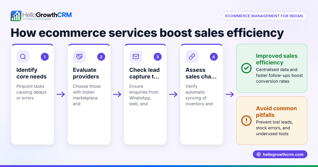Click 'Ensure enquiries from WhatsApp, web, and' text
Screen dimensions: 318x167
pyautogui.click(x=144, y=95)
